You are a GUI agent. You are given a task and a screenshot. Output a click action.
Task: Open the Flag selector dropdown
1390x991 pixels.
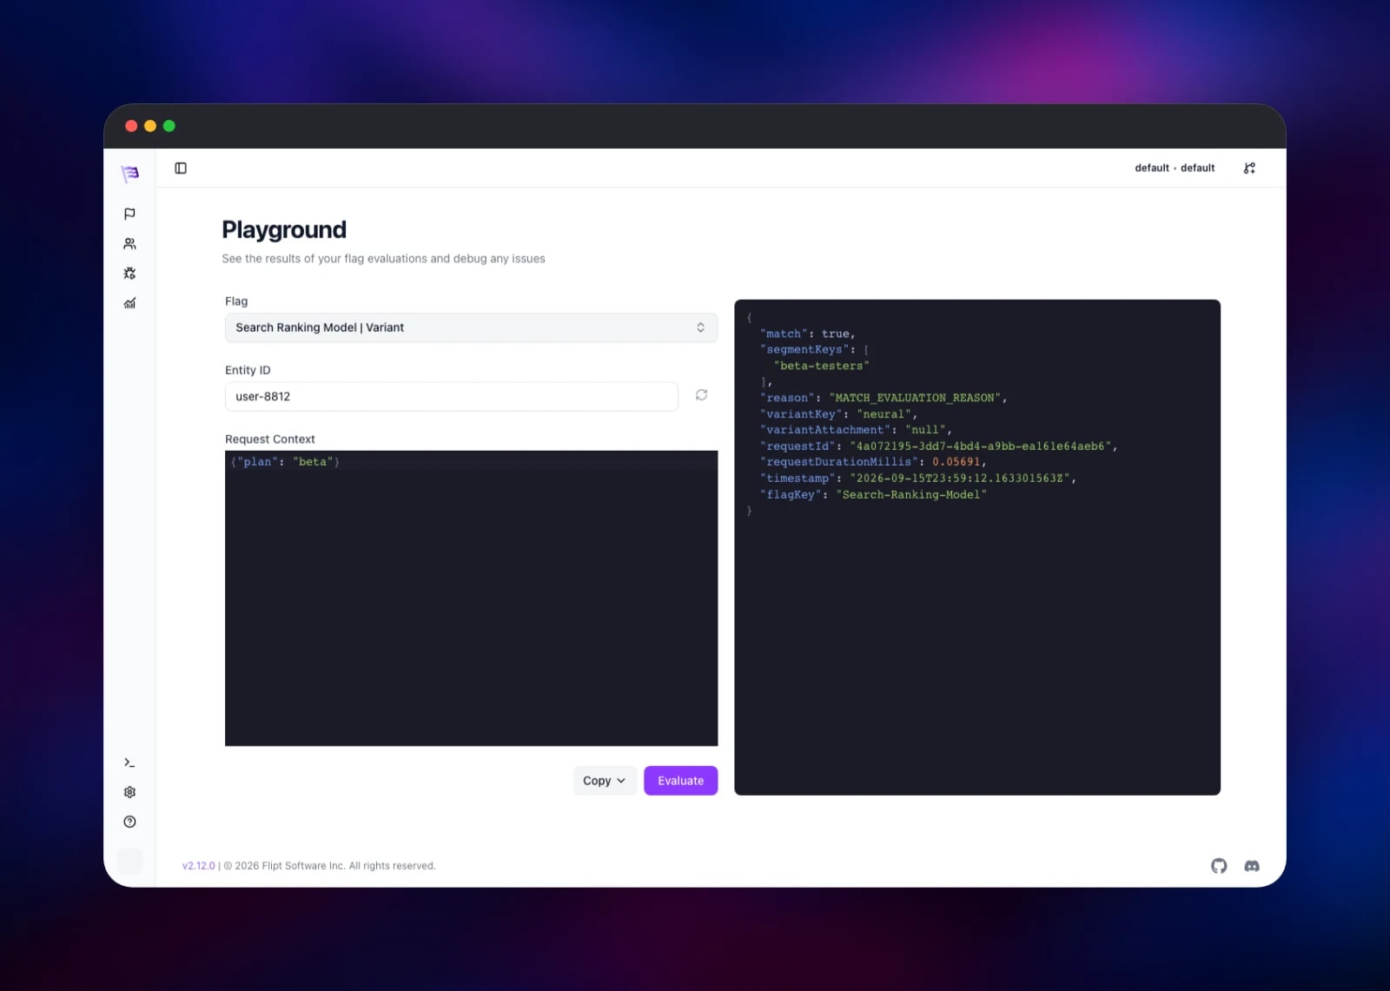[471, 327]
